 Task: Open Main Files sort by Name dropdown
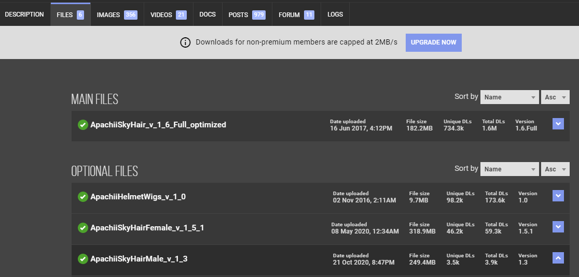pyautogui.click(x=509, y=97)
